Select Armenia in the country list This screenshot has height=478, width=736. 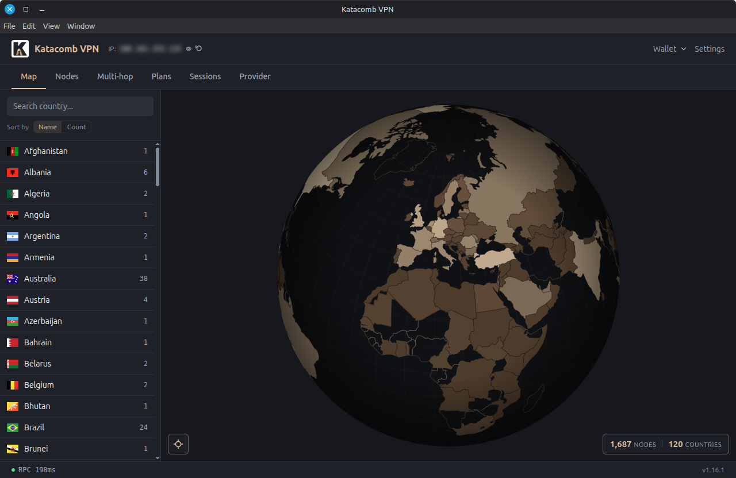click(77, 257)
